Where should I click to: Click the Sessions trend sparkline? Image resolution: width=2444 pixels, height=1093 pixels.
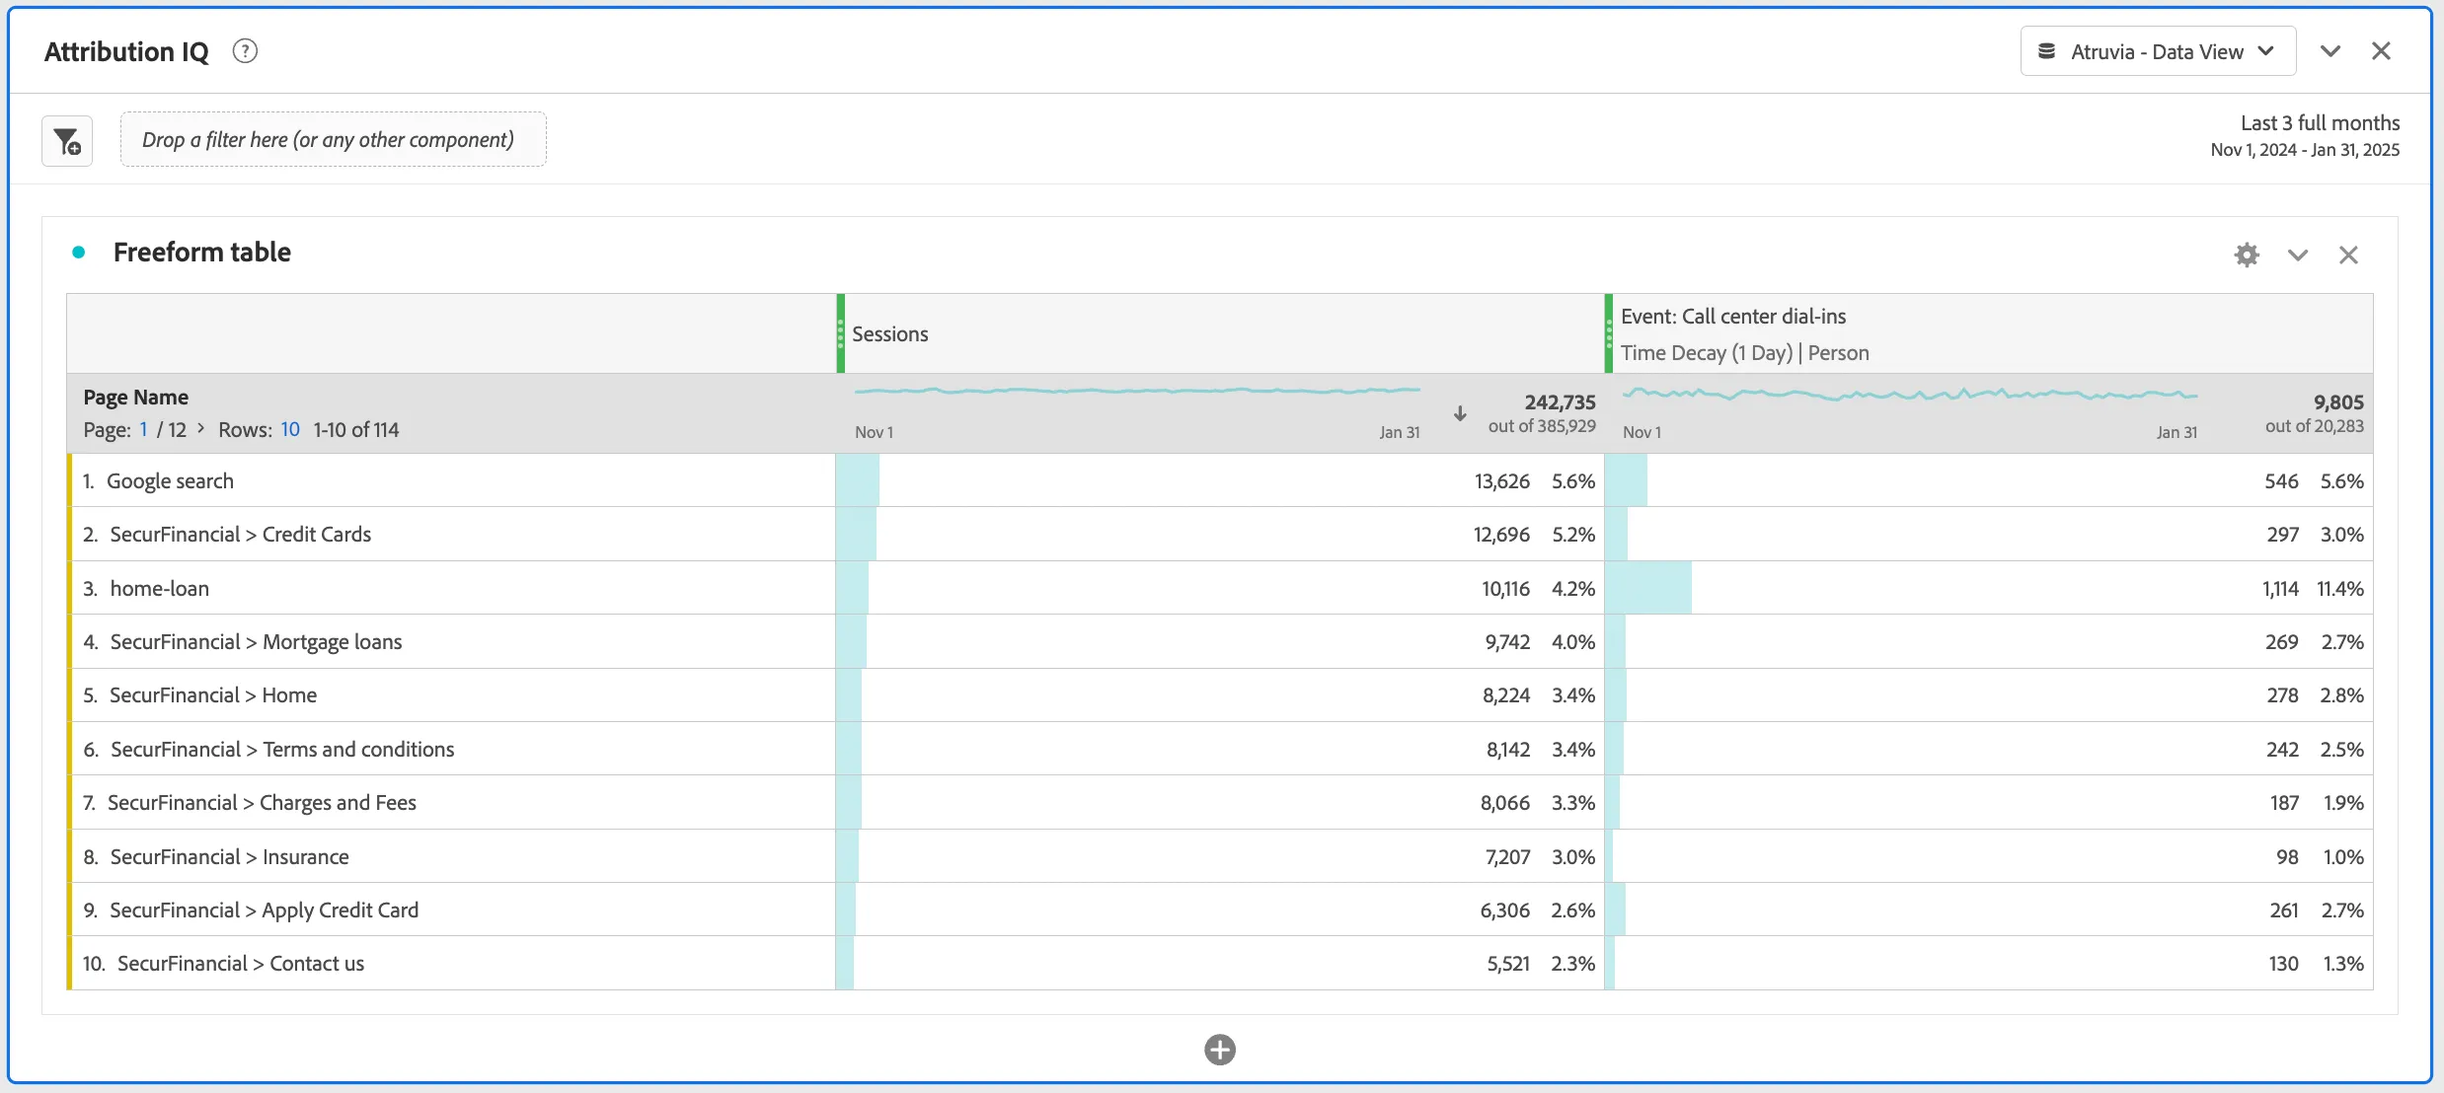coord(1137,392)
